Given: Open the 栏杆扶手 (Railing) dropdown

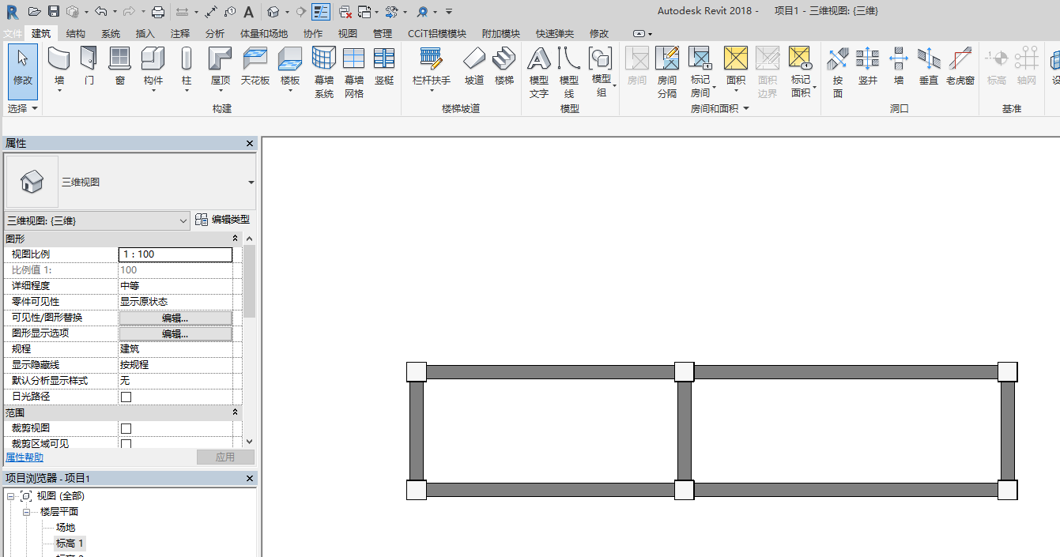Looking at the screenshot, I should point(432,91).
